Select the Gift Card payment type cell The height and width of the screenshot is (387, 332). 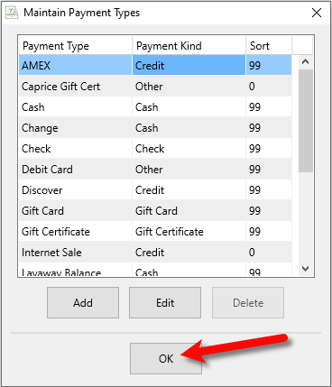(76, 211)
